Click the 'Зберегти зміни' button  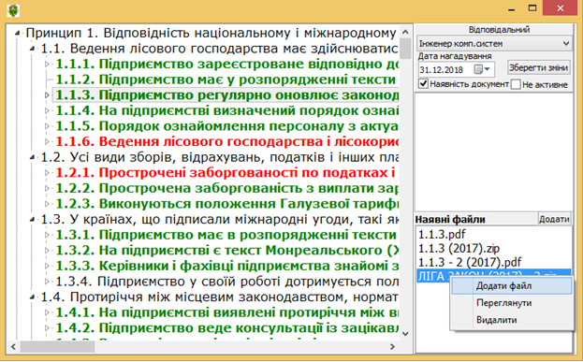538,67
